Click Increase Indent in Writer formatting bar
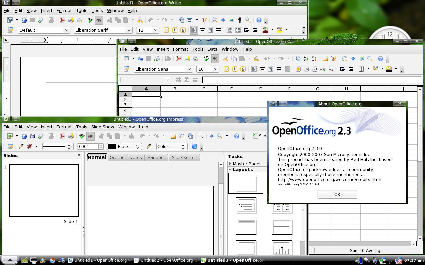 point(255,30)
